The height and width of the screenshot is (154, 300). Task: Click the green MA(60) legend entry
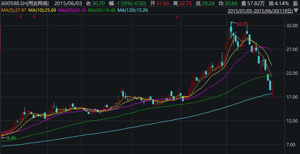[100, 10]
